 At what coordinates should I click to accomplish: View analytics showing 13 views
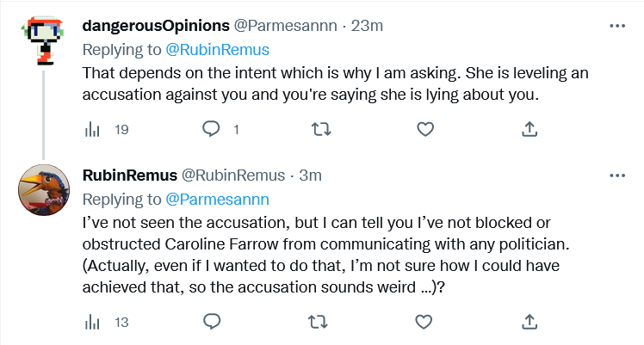pyautogui.click(x=107, y=323)
